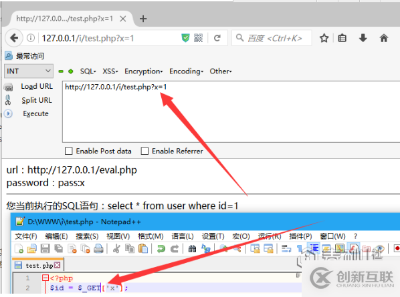This screenshot has height=297, width=400.
Task: Click the Undo icon in Notepad++ toolbar
Action: tap(161, 249)
